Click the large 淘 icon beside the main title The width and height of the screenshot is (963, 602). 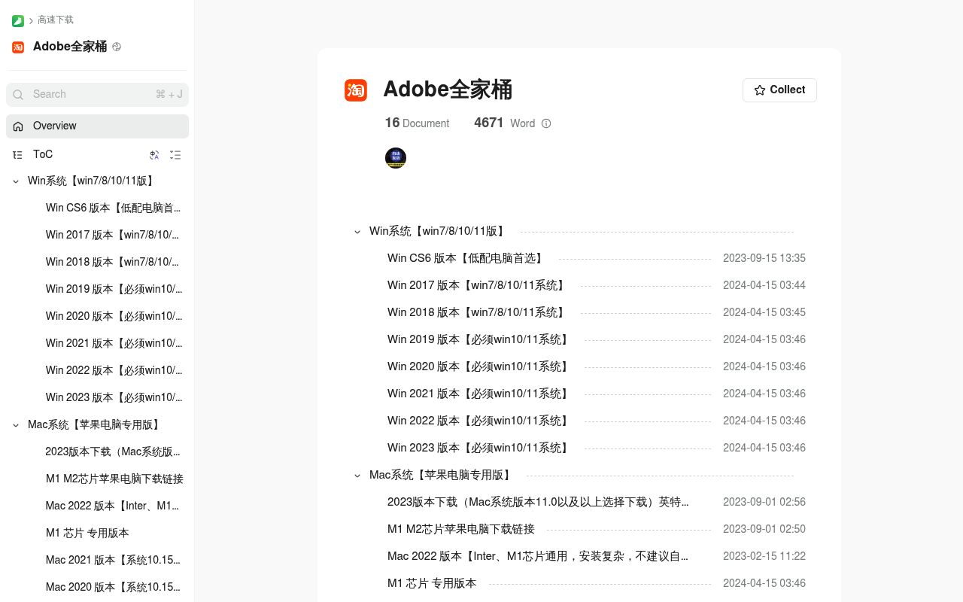tap(356, 90)
